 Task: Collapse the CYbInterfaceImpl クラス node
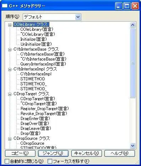pos(10,69)
